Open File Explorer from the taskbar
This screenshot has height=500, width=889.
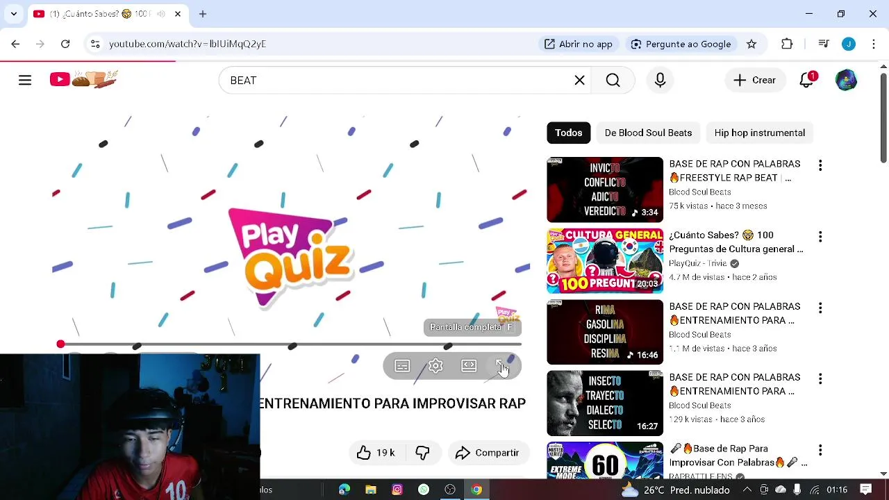tap(371, 490)
